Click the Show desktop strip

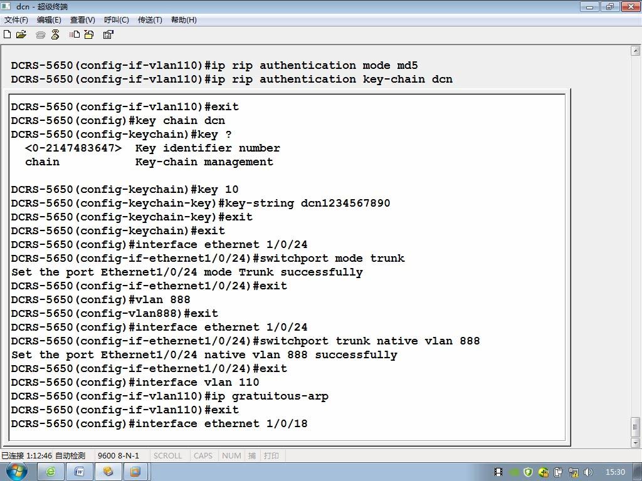tap(639, 472)
